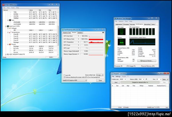Open the Help menu in HWMonitor
This screenshot has width=172, height=117.
tap(17, 8)
